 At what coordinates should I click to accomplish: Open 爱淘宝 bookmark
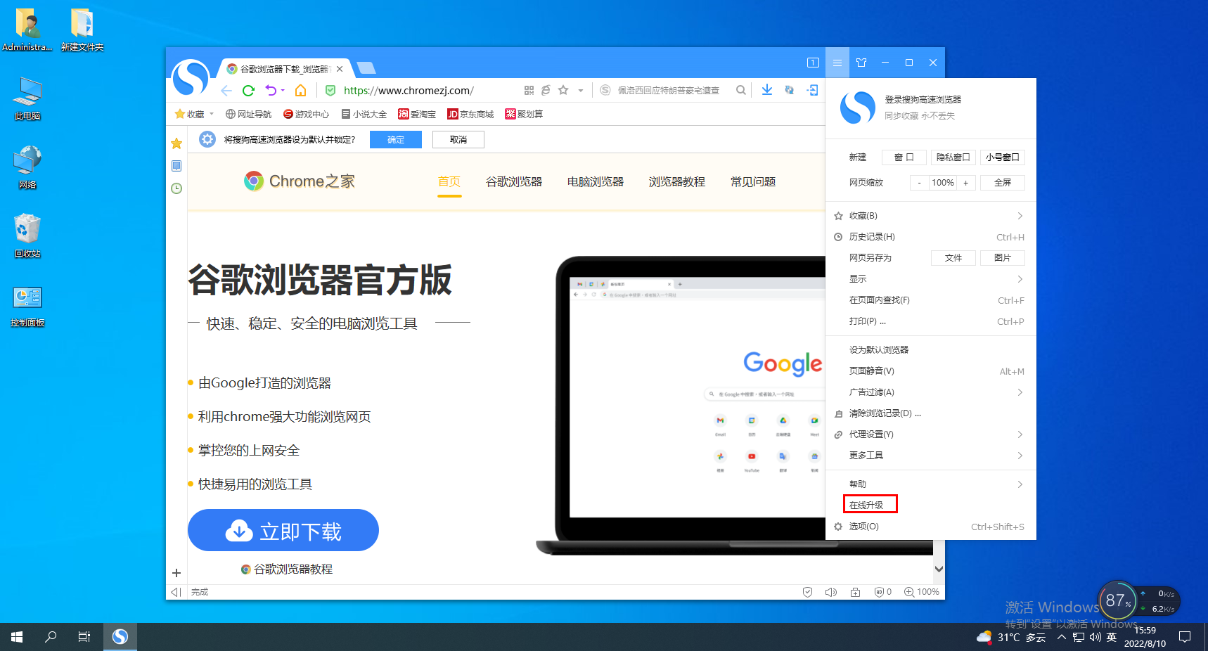click(417, 114)
